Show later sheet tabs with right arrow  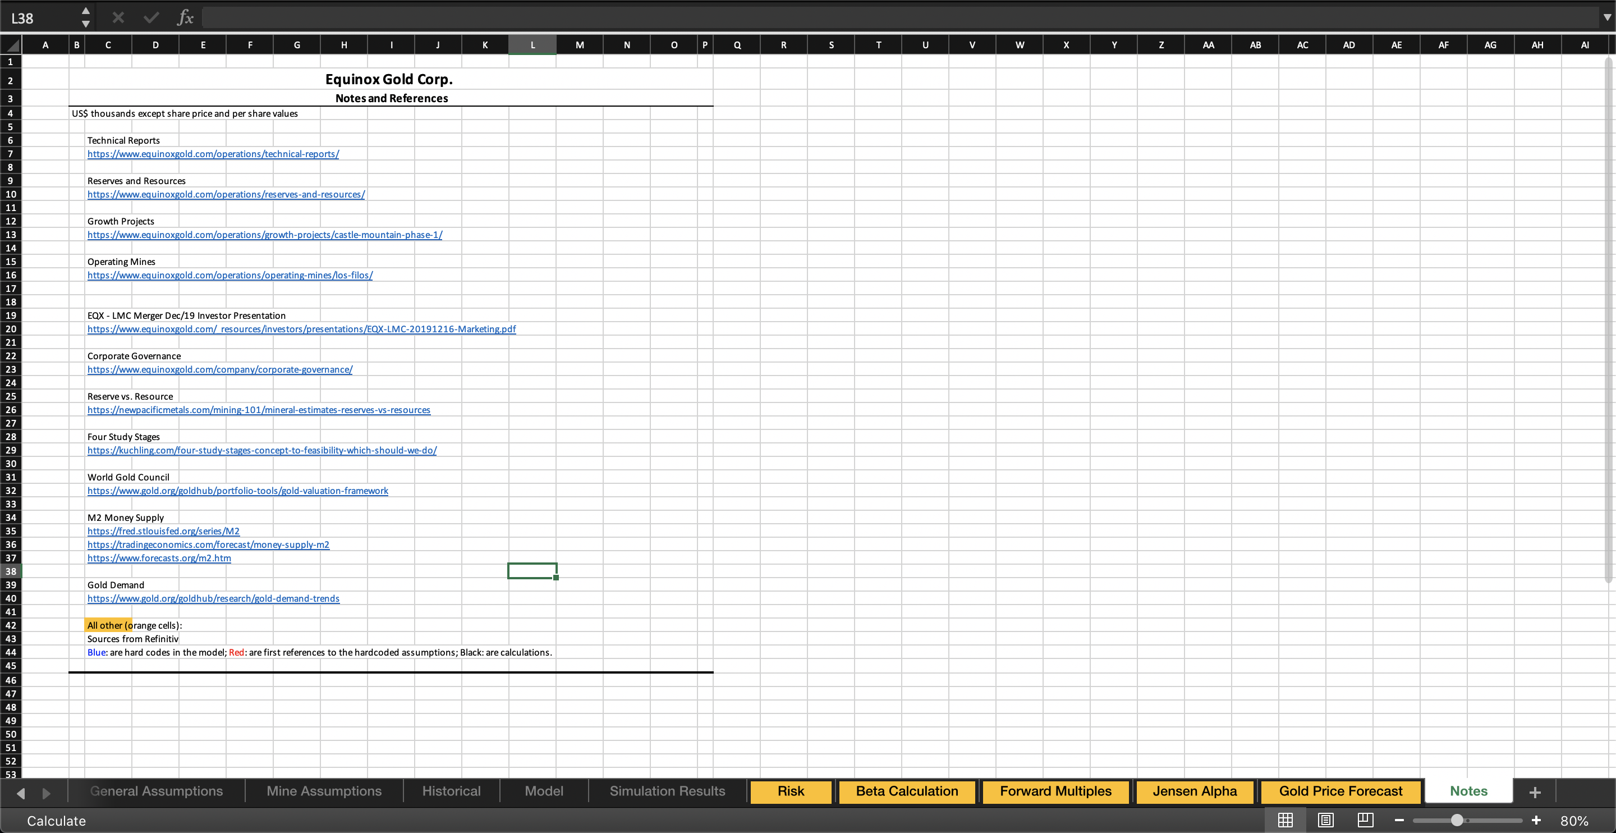tap(46, 793)
